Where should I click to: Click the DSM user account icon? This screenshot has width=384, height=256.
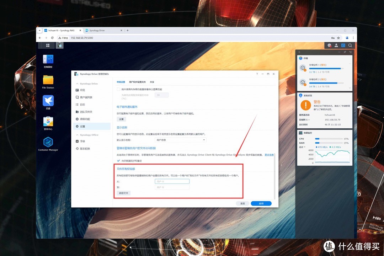[x=336, y=46]
